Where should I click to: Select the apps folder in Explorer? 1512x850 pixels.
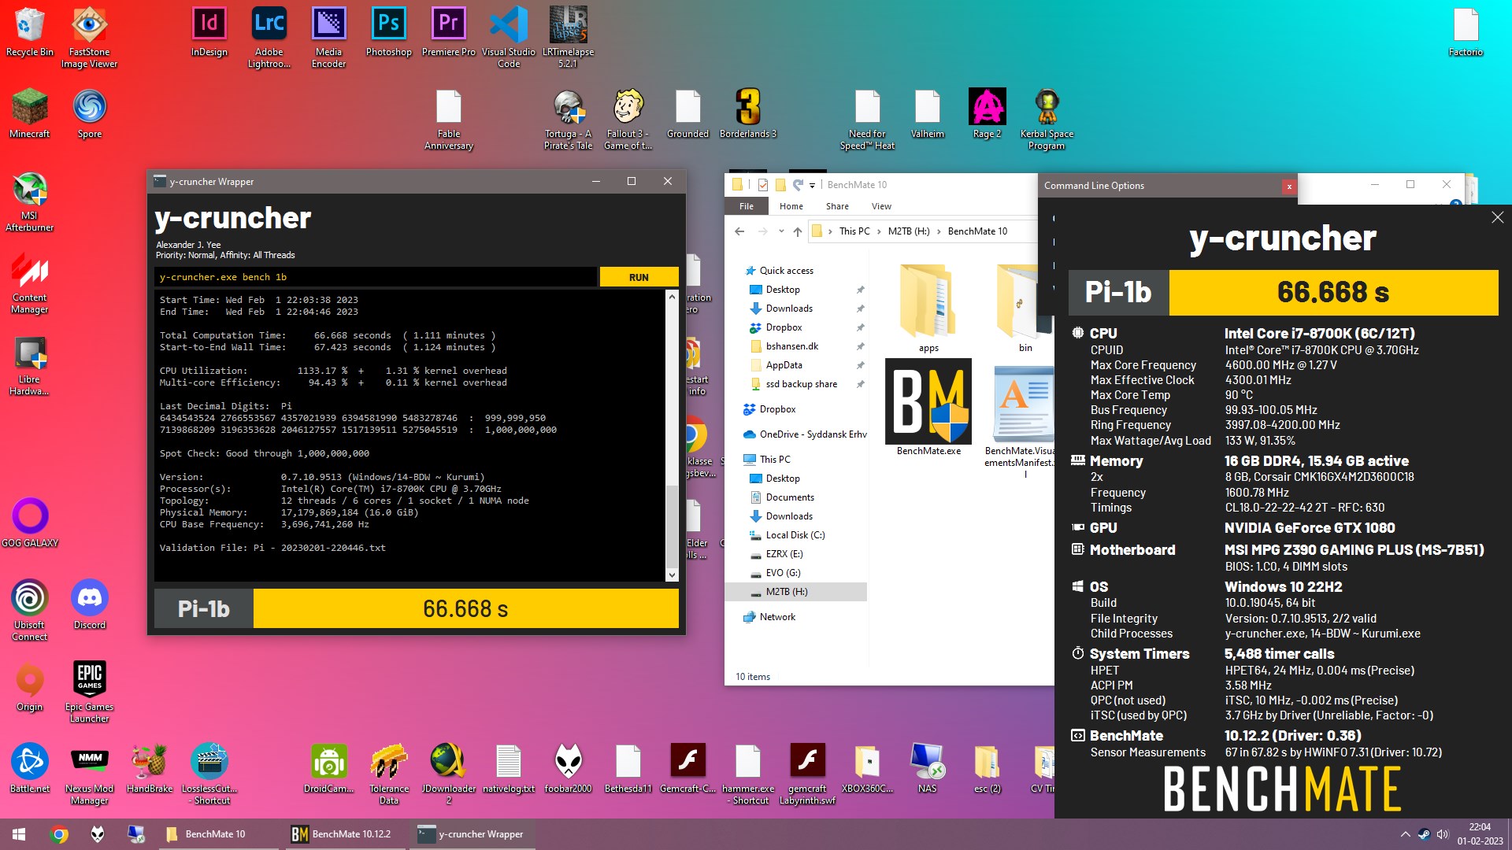928,309
